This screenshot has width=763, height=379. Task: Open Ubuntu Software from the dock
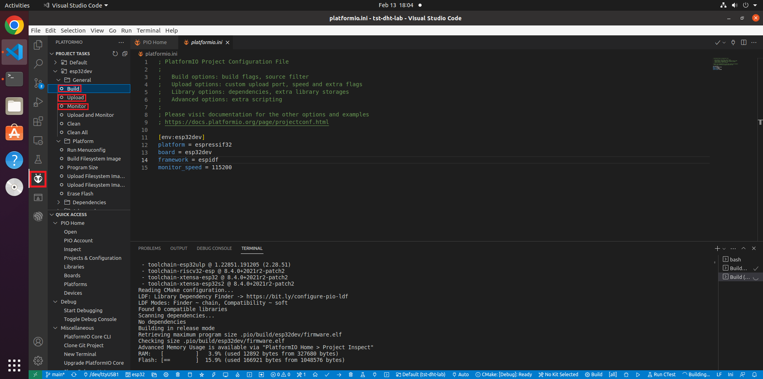[x=14, y=133]
